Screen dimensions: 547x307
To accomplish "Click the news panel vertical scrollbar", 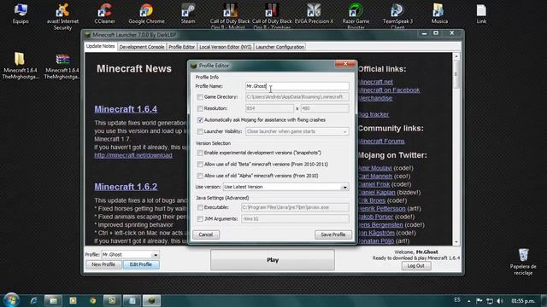I will [x=456, y=148].
